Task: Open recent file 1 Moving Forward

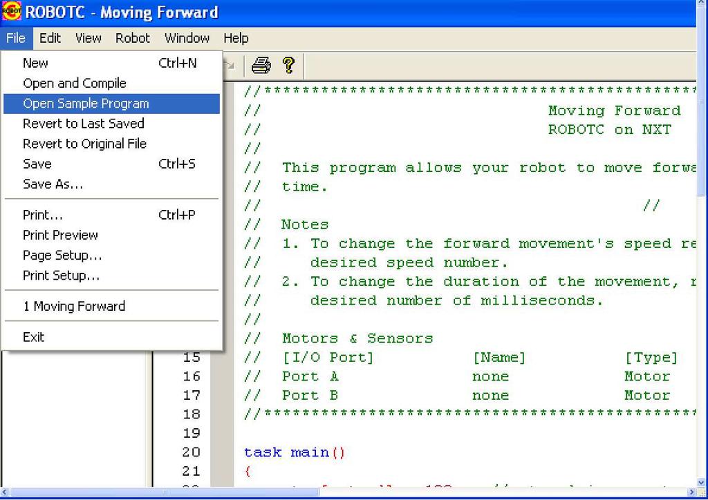Action: tap(111, 307)
